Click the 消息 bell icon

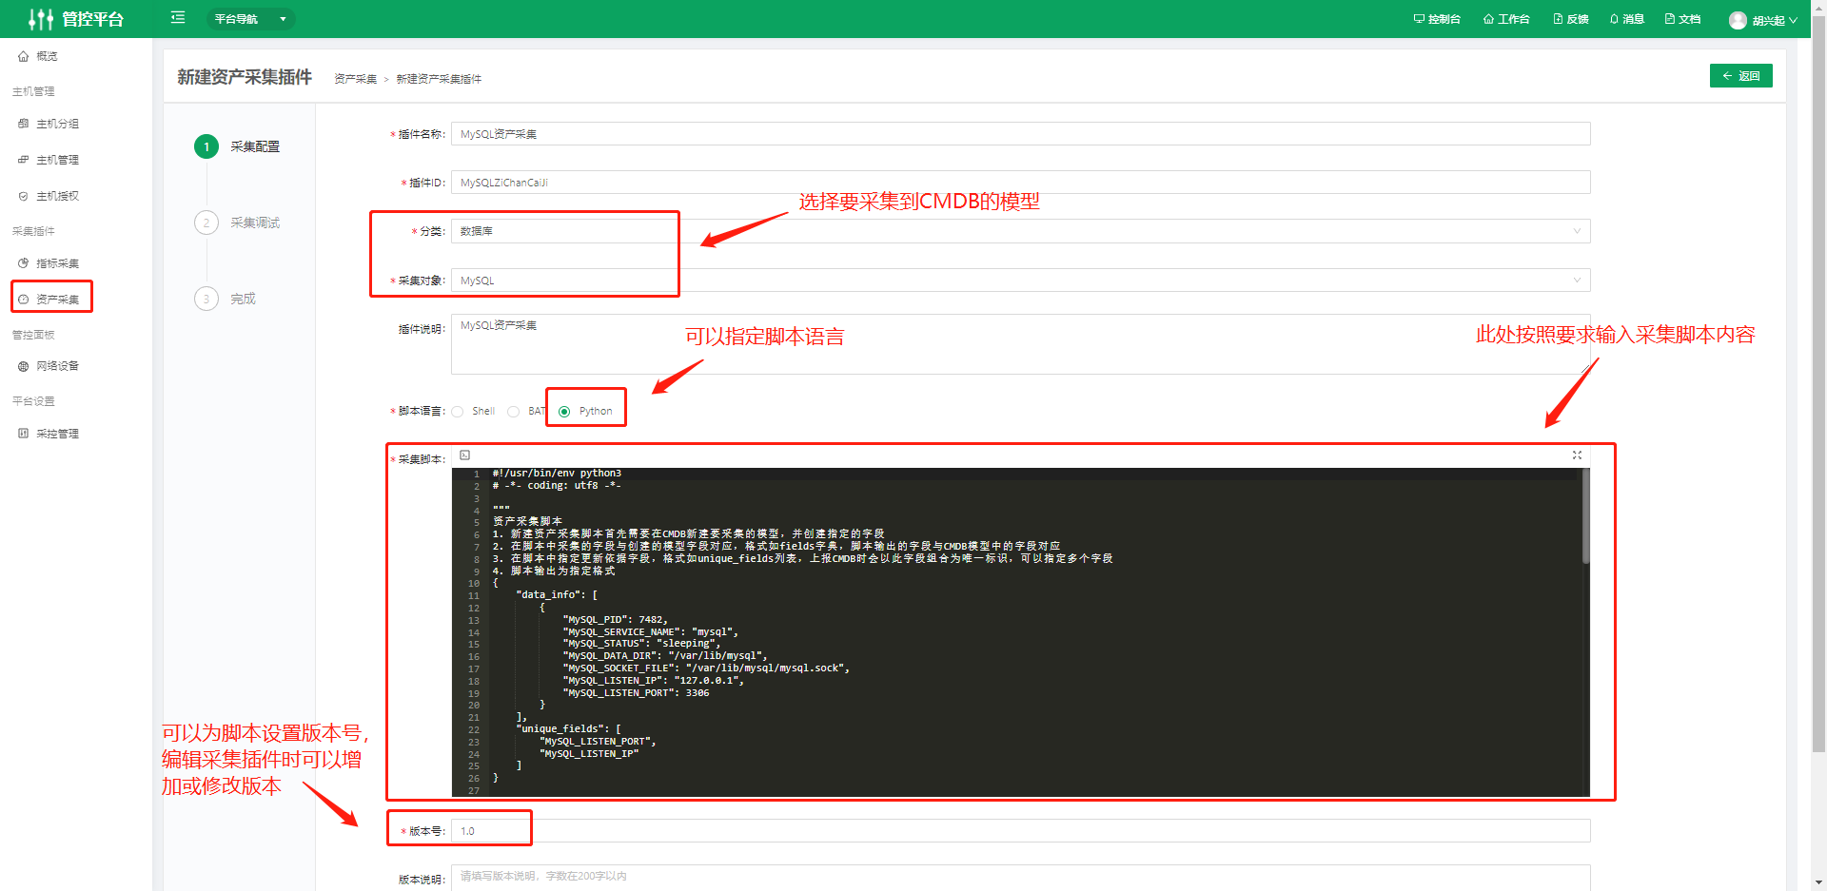[x=1614, y=19]
